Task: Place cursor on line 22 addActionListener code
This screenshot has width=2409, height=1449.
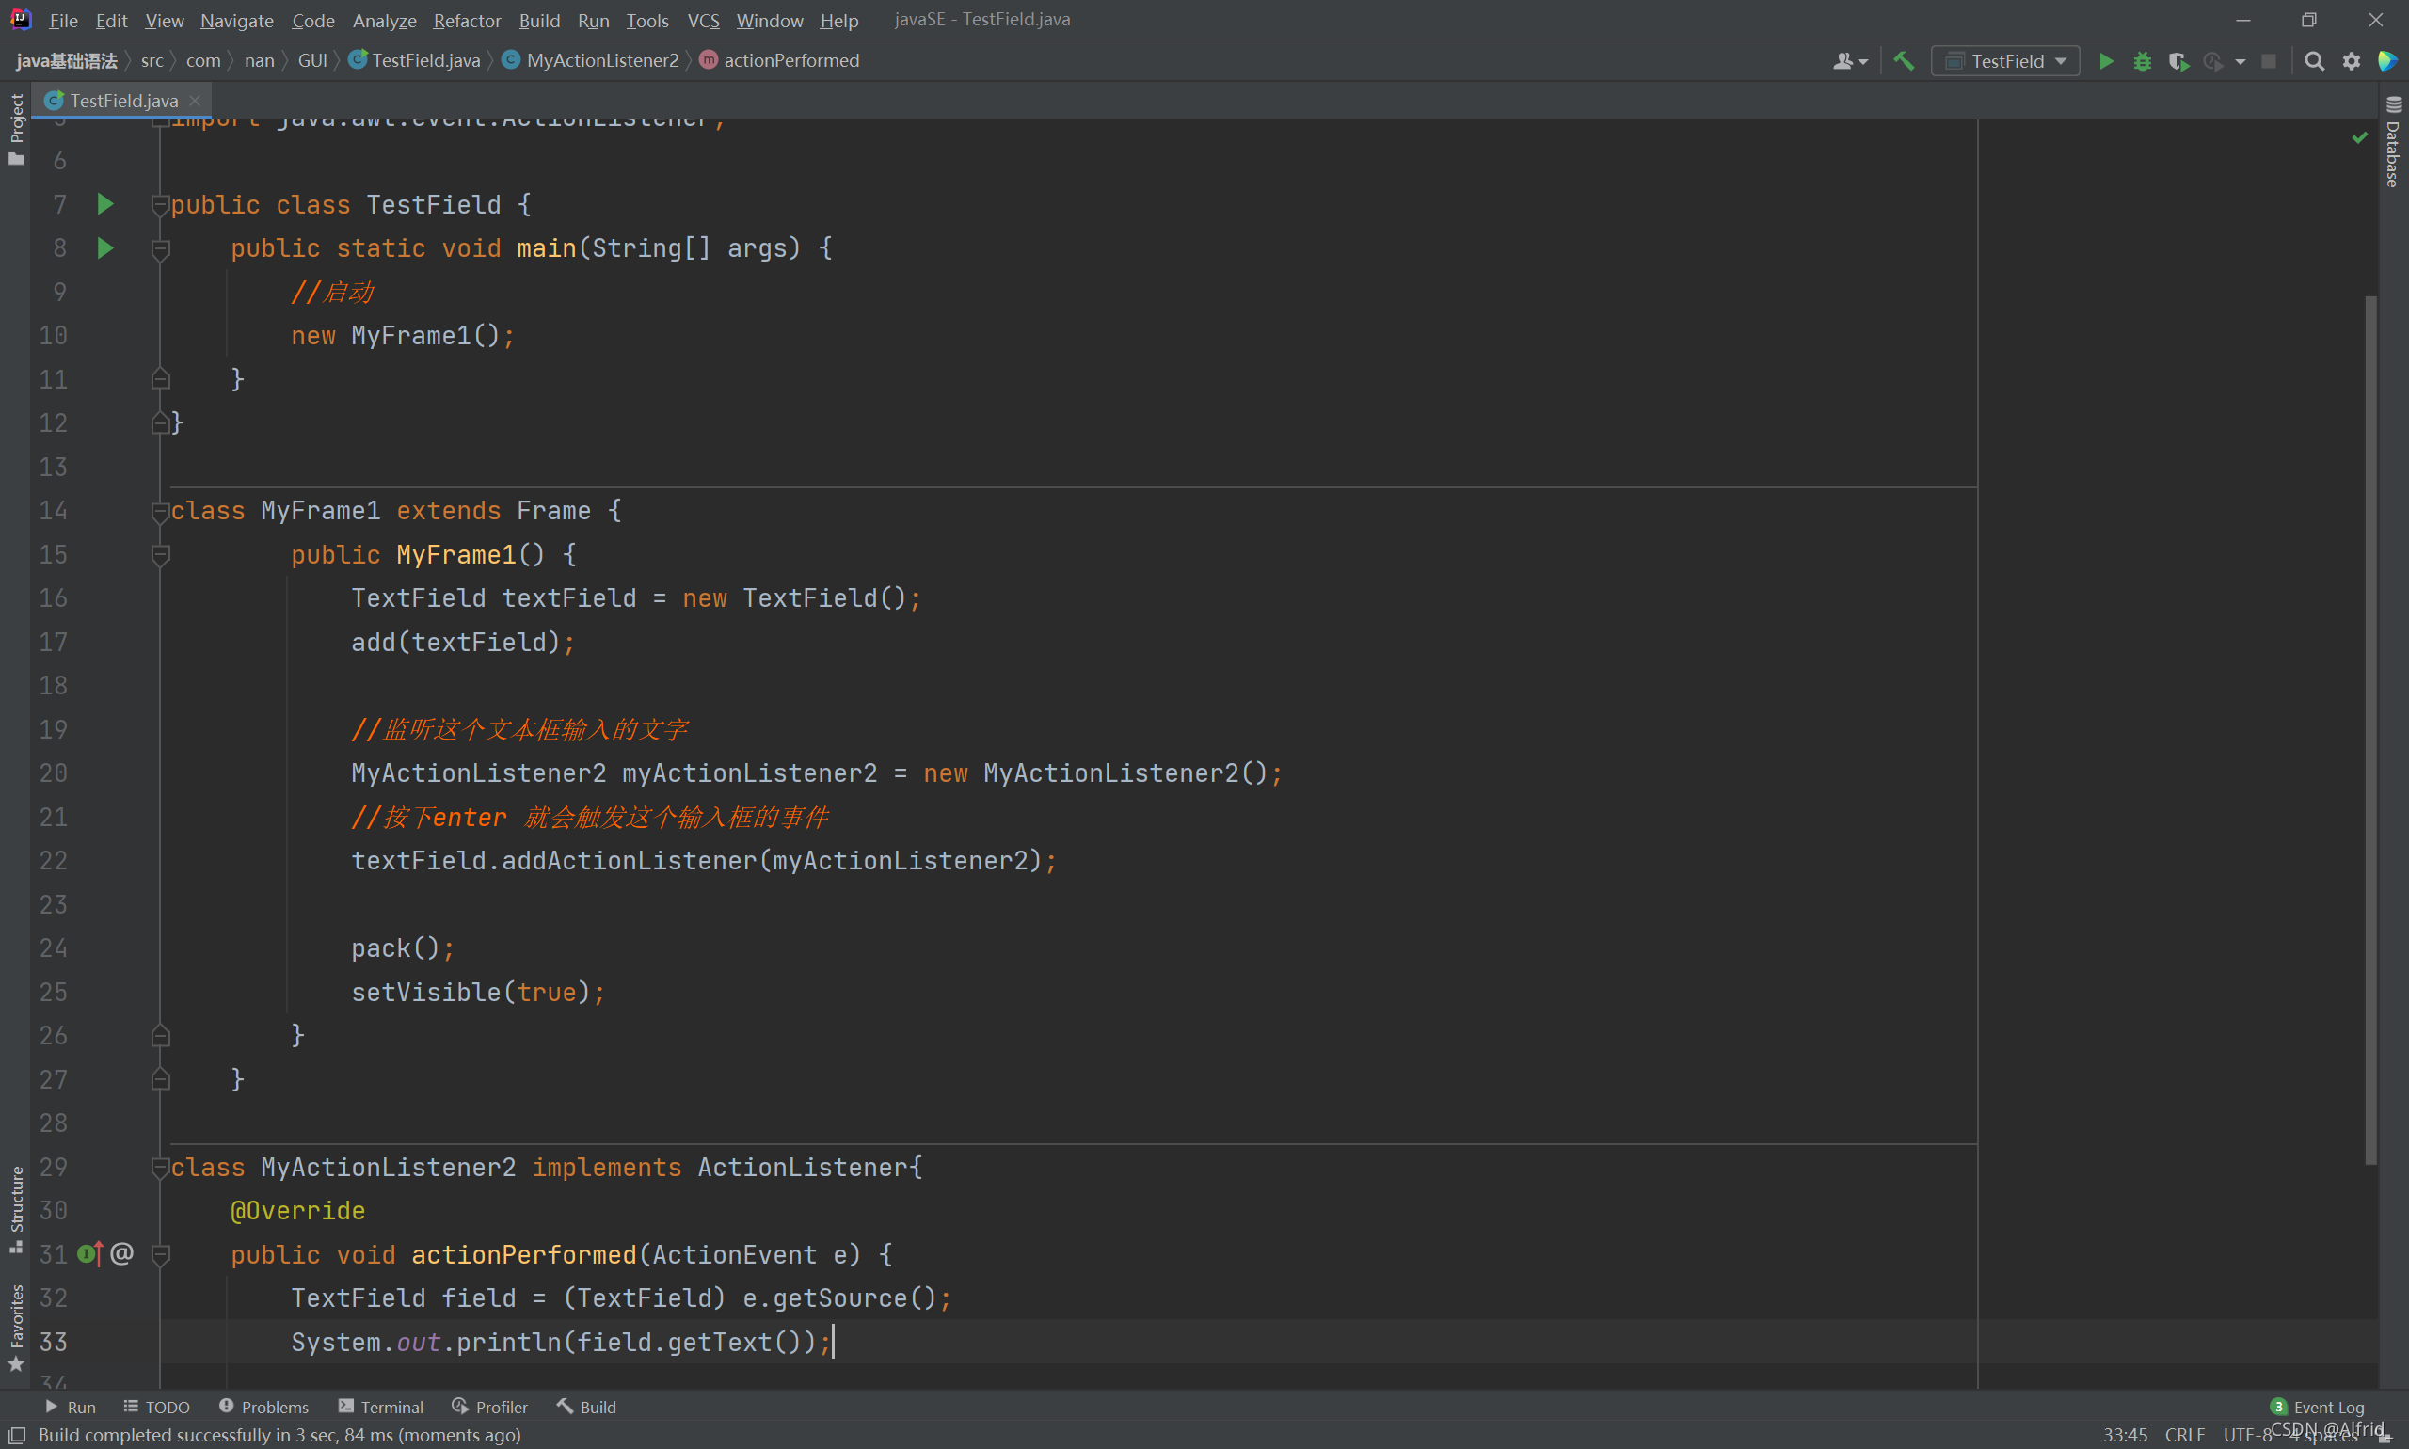Action: pyautogui.click(x=703, y=860)
